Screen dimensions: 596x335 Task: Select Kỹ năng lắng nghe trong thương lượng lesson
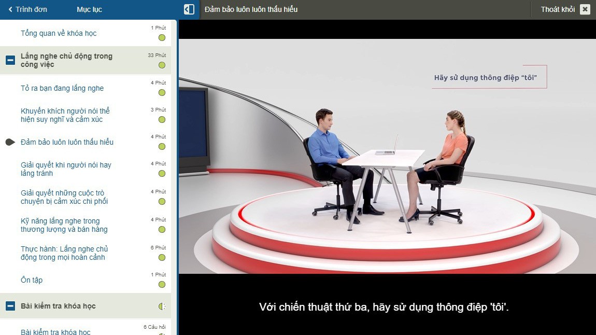tap(64, 225)
